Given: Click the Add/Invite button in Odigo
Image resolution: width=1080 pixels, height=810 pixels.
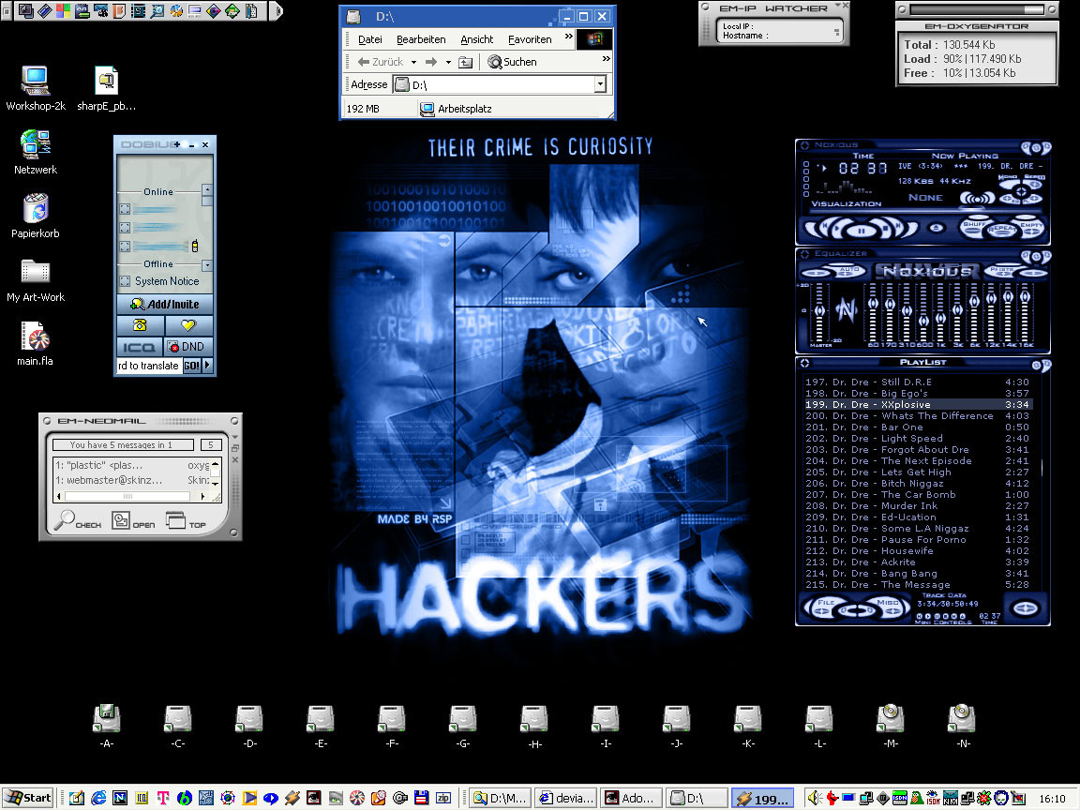Looking at the screenshot, I should click(x=165, y=304).
